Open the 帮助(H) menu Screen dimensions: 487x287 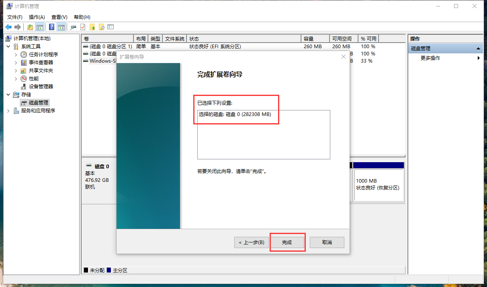pyautogui.click(x=82, y=17)
